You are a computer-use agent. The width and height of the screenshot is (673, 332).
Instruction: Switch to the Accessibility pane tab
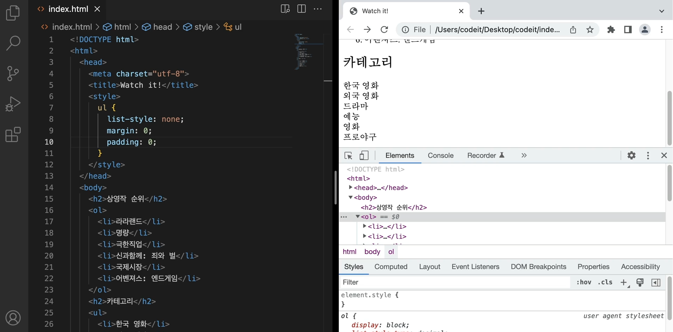point(640,267)
